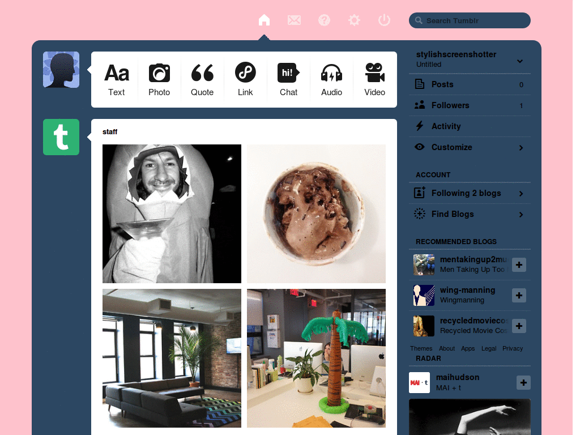580x435 pixels.
Task: Log out with the power icon
Action: point(385,20)
